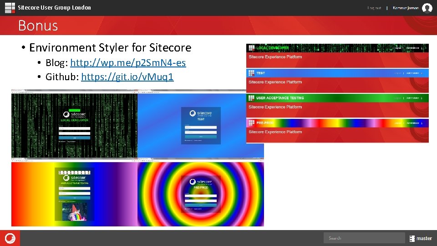Click the Environment Styler for Sitecore bullet

tap(110, 47)
